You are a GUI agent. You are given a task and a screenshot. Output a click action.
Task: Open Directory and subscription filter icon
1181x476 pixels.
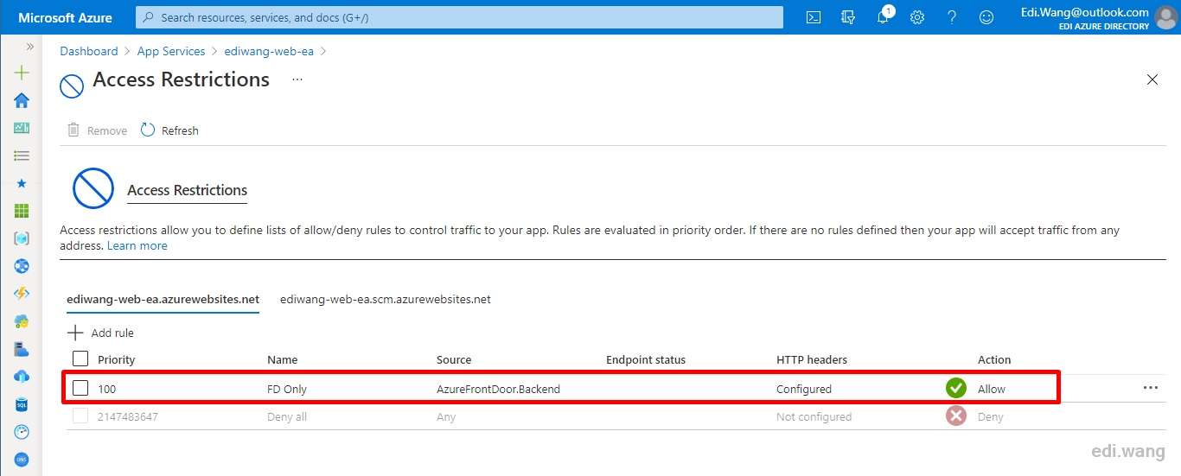coord(848,17)
